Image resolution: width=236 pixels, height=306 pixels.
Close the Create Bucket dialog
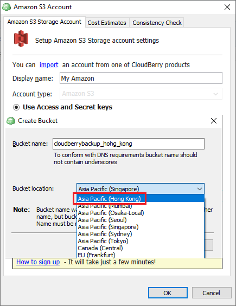click(214, 121)
